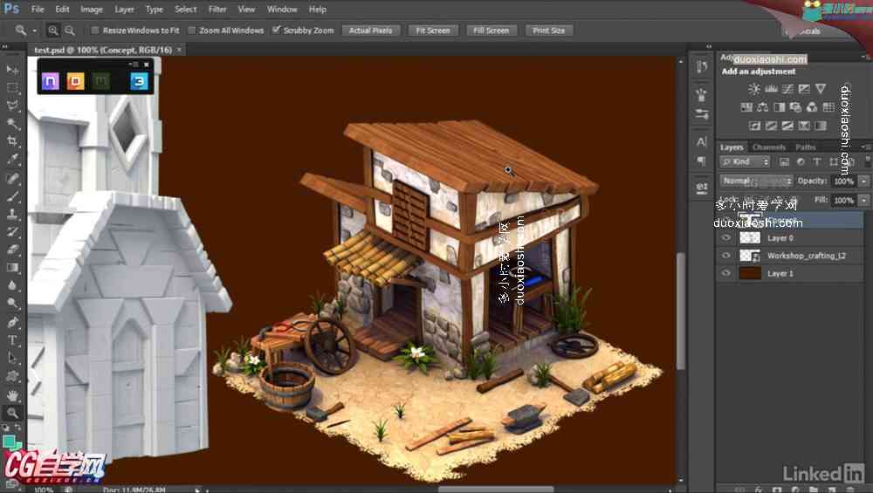This screenshot has height=493, width=873.
Task: Open the layer filter Kind dropdown
Action: coord(745,162)
